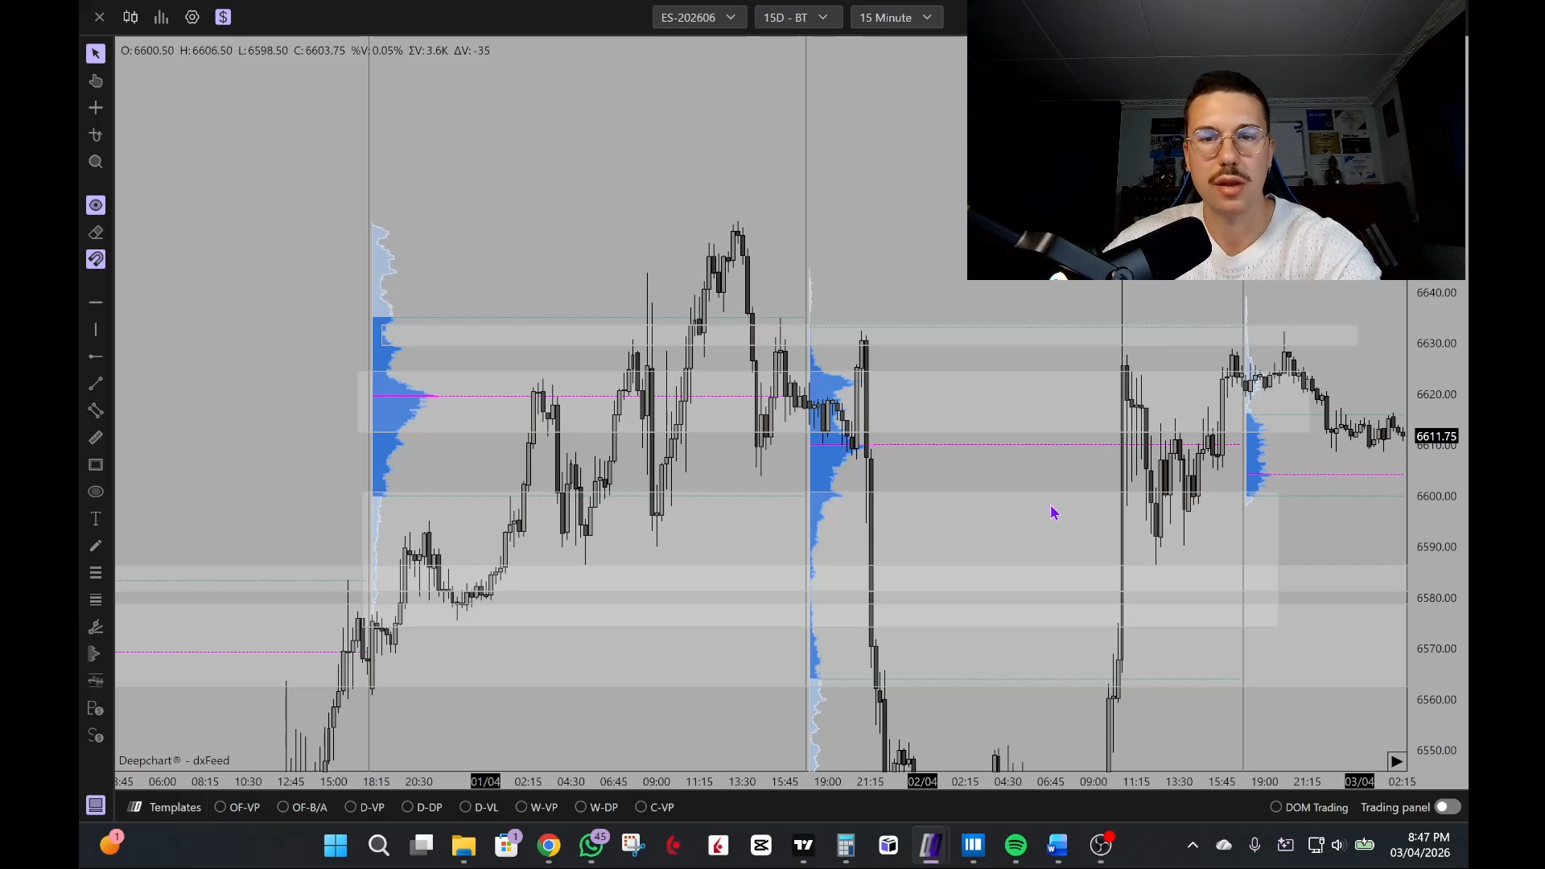
Task: Select the vertical line drawing tool
Action: (96, 329)
